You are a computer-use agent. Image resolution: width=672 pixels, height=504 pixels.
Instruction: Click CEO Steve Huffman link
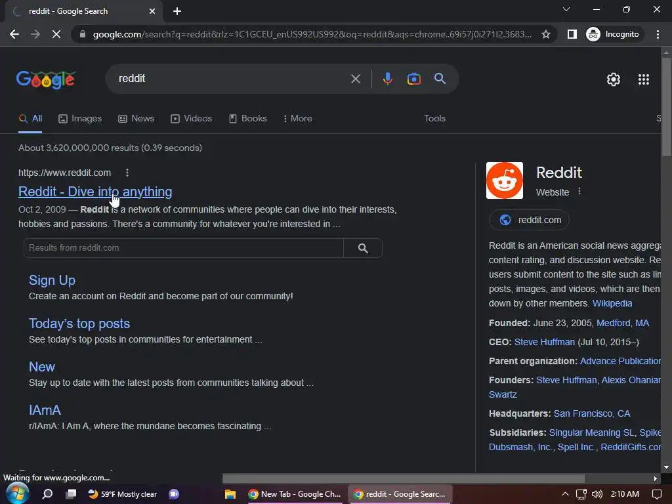[544, 342]
